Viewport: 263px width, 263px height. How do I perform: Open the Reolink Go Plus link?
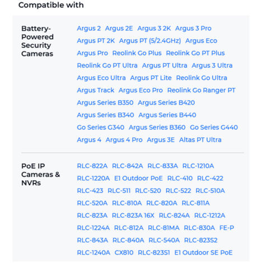[137, 53]
